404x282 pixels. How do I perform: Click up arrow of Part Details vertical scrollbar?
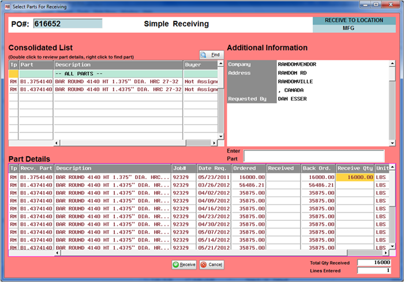click(x=392, y=167)
